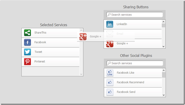Click the magnifier icon in Other Social Plugins search
185x105 pixels.
(109, 63)
